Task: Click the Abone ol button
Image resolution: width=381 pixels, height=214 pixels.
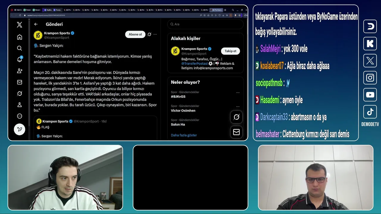Action: (x=135, y=34)
